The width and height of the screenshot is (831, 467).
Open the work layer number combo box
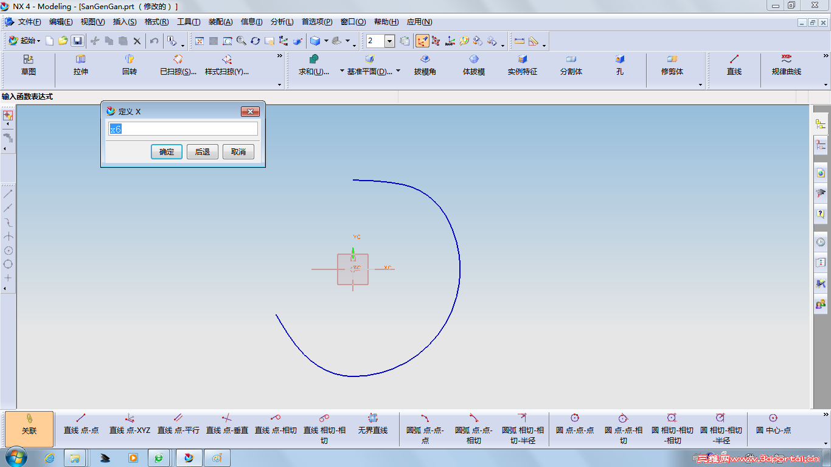click(x=381, y=41)
